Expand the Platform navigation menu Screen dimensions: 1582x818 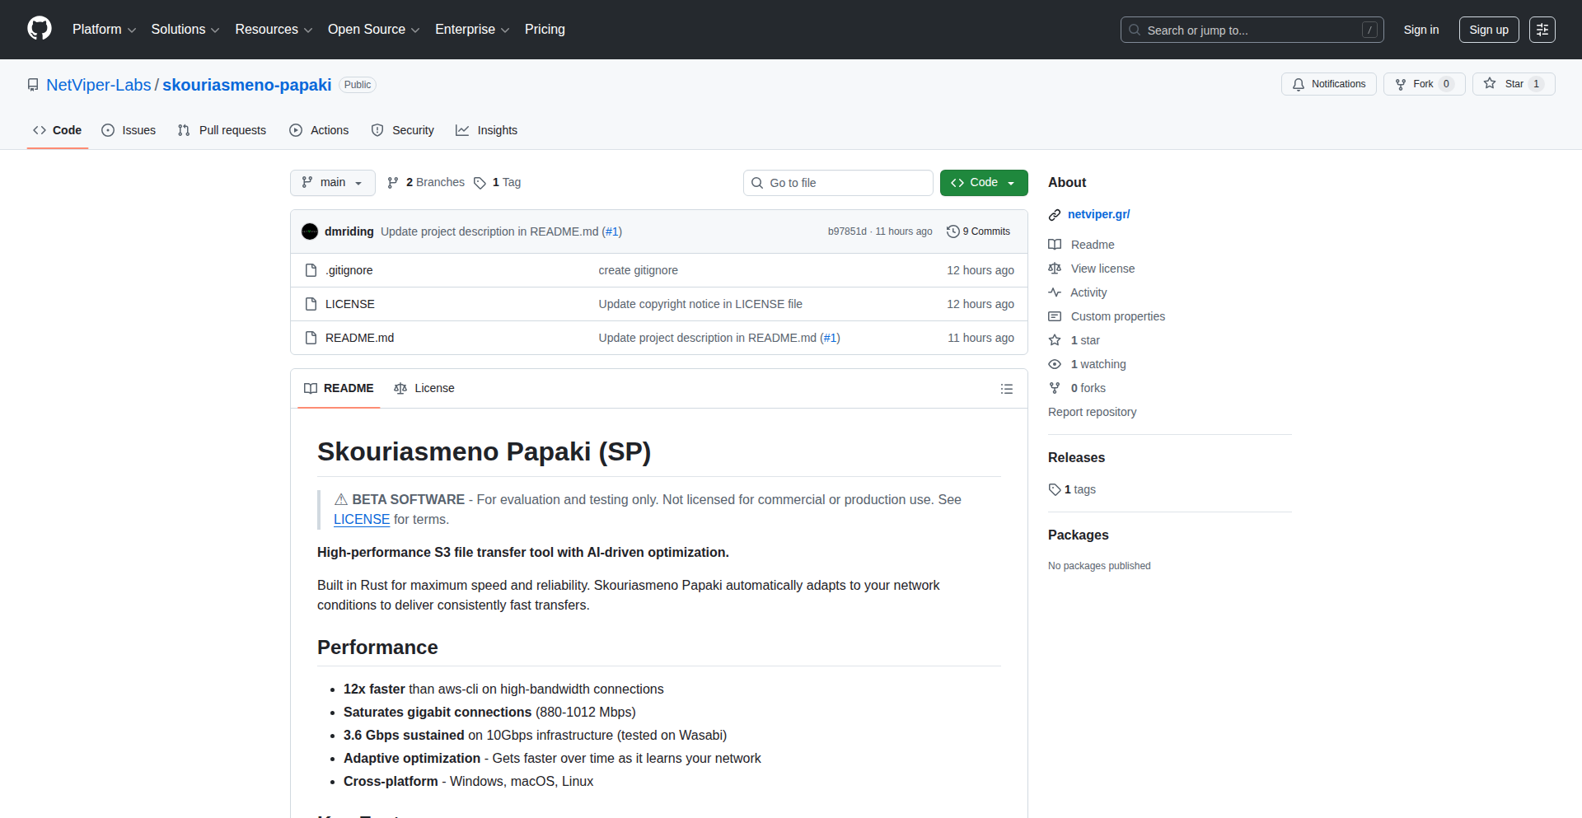104,30
